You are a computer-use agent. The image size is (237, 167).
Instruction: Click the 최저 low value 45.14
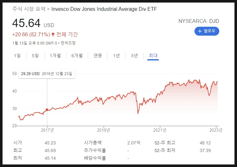tap(50, 158)
